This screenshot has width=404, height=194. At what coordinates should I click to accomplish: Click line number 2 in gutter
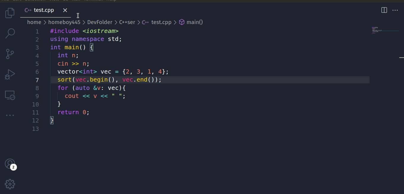pyautogui.click(x=37, y=39)
